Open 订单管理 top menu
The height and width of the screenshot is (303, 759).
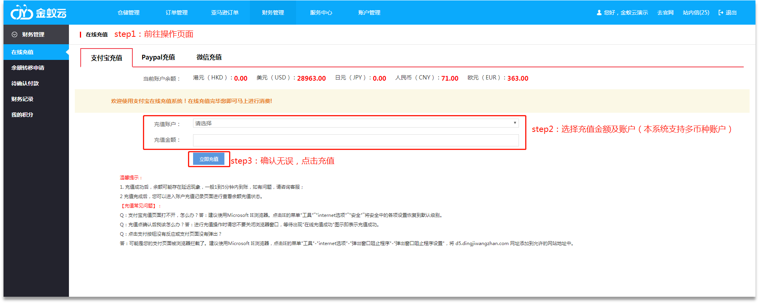[177, 13]
